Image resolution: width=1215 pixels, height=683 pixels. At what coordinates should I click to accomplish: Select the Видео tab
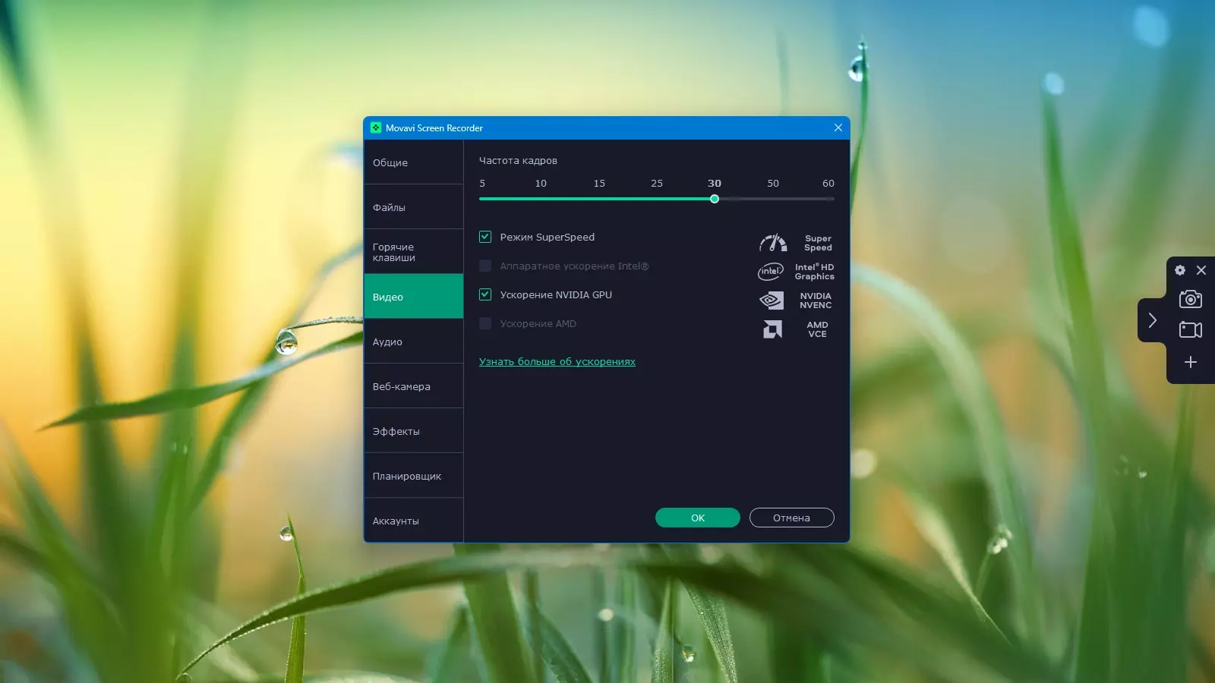tap(414, 297)
